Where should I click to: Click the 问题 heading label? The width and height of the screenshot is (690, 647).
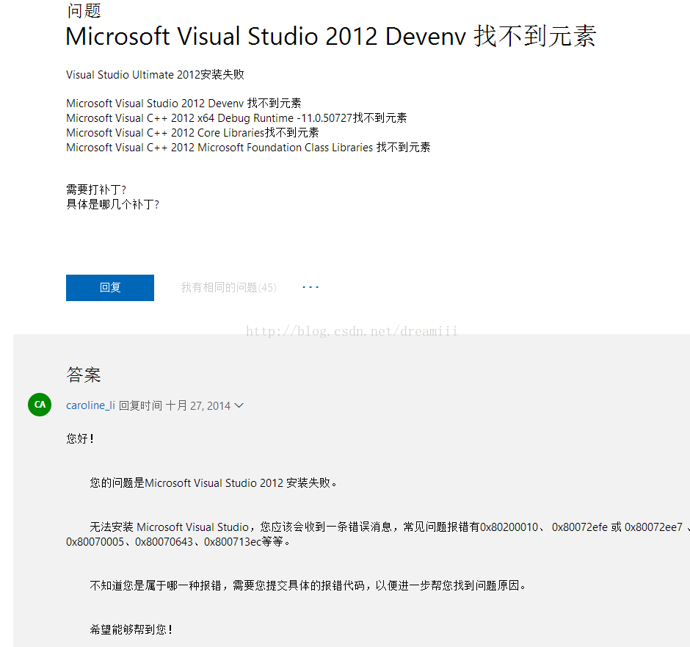(x=84, y=10)
